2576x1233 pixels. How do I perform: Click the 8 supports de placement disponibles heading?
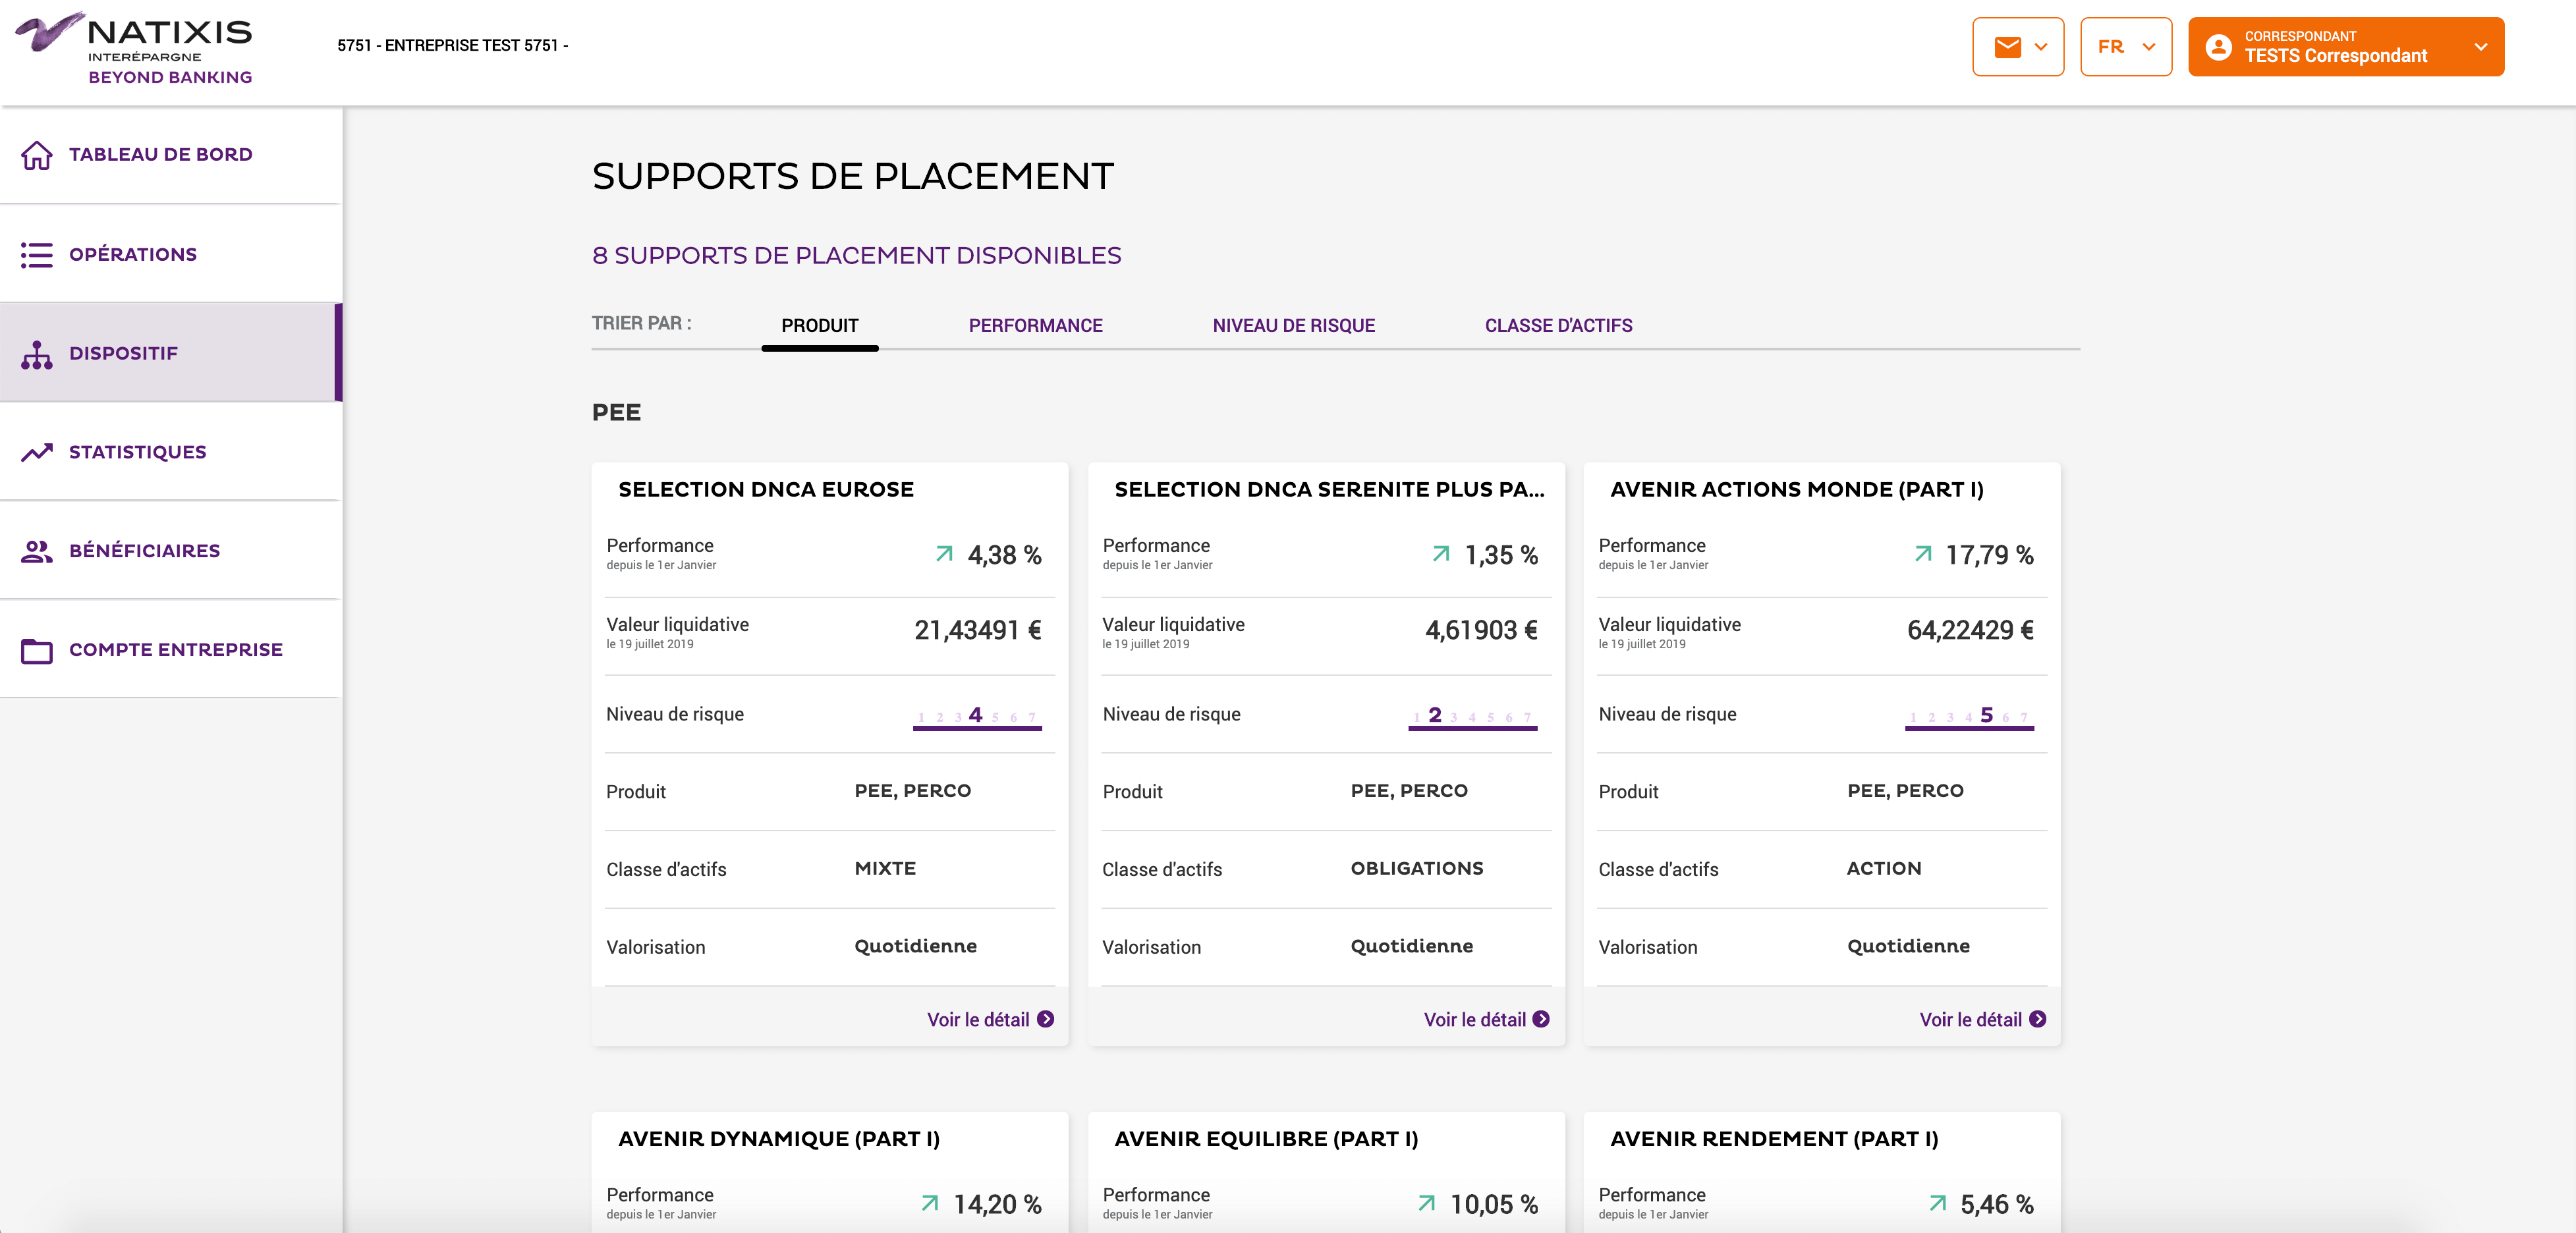click(856, 256)
